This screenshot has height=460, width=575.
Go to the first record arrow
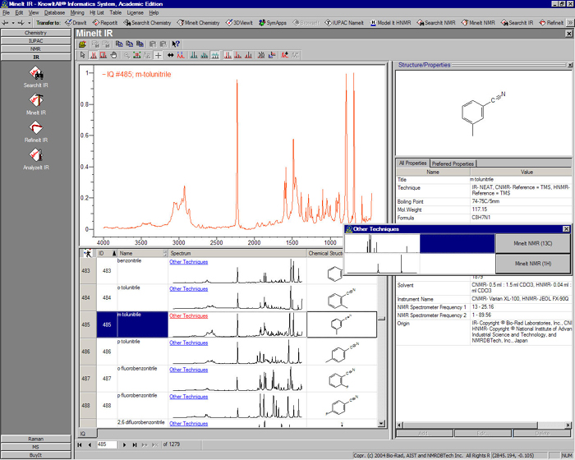(x=80, y=444)
